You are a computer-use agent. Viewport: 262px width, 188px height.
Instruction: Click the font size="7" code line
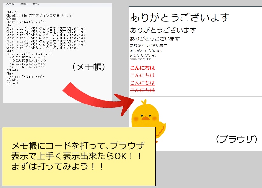tap(46, 28)
